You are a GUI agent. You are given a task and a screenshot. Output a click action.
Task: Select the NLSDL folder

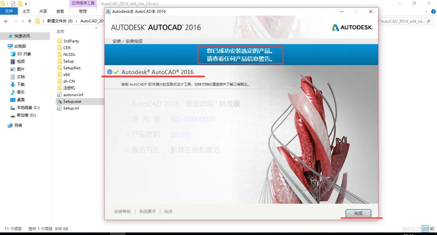click(69, 55)
